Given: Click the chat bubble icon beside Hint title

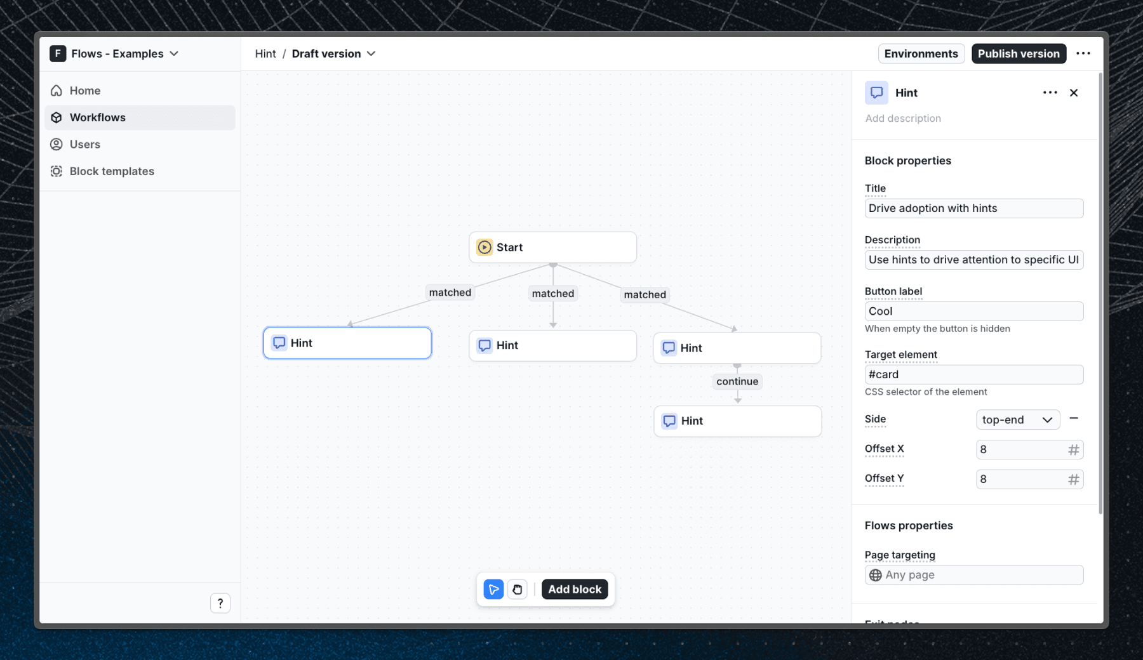Looking at the screenshot, I should tap(877, 93).
